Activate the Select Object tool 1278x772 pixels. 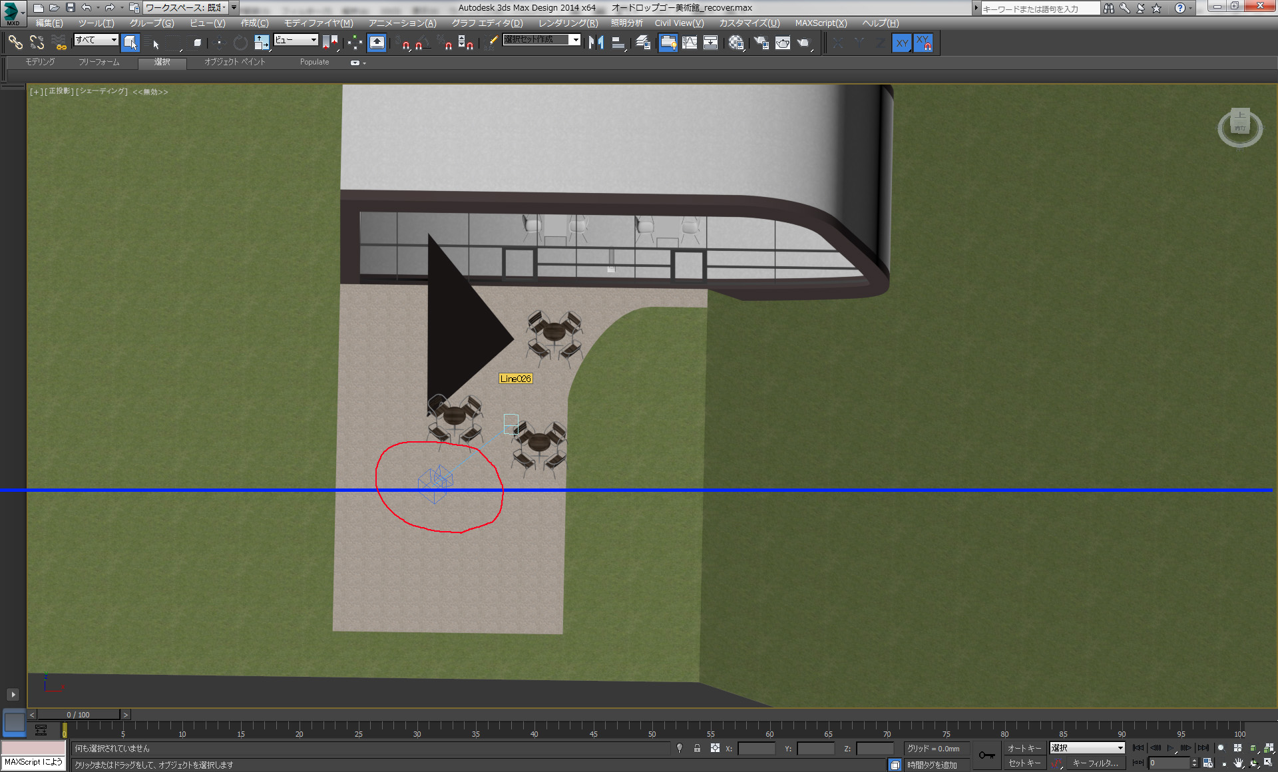pyautogui.click(x=130, y=43)
